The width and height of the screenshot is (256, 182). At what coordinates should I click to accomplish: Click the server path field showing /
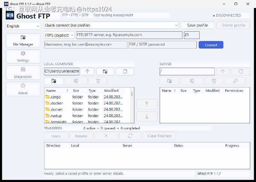[x=187, y=72]
